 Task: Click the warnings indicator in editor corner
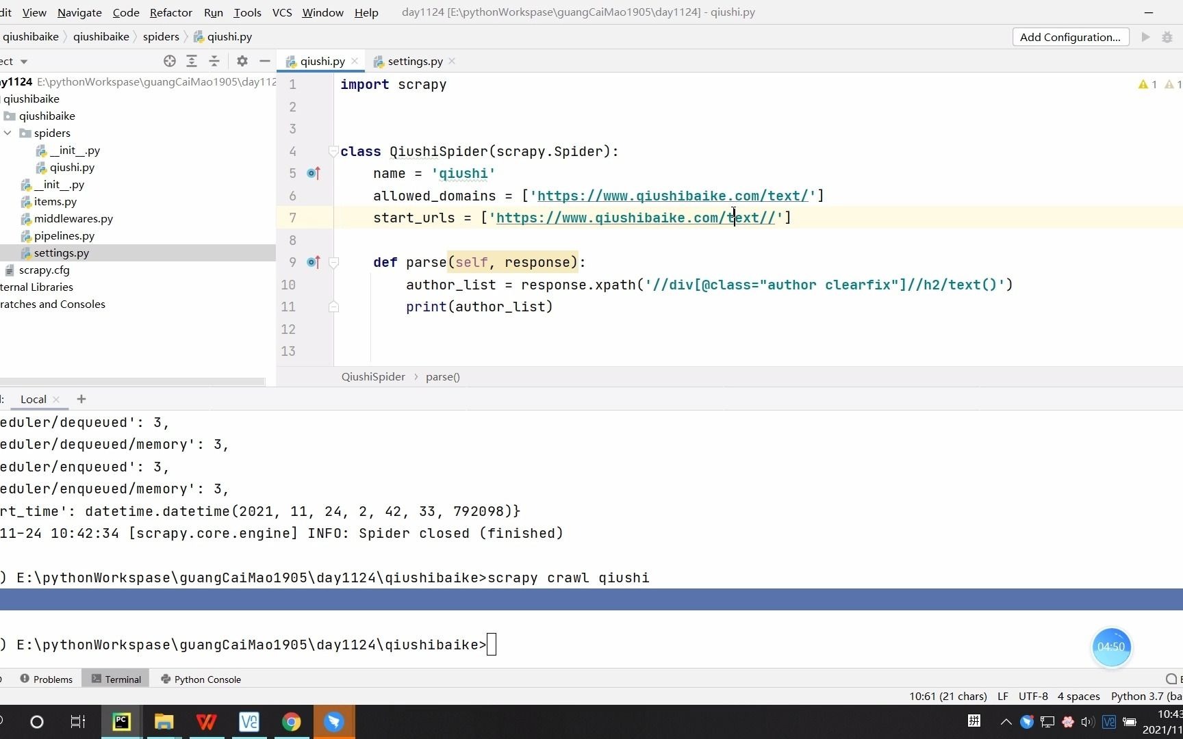pyautogui.click(x=1147, y=84)
